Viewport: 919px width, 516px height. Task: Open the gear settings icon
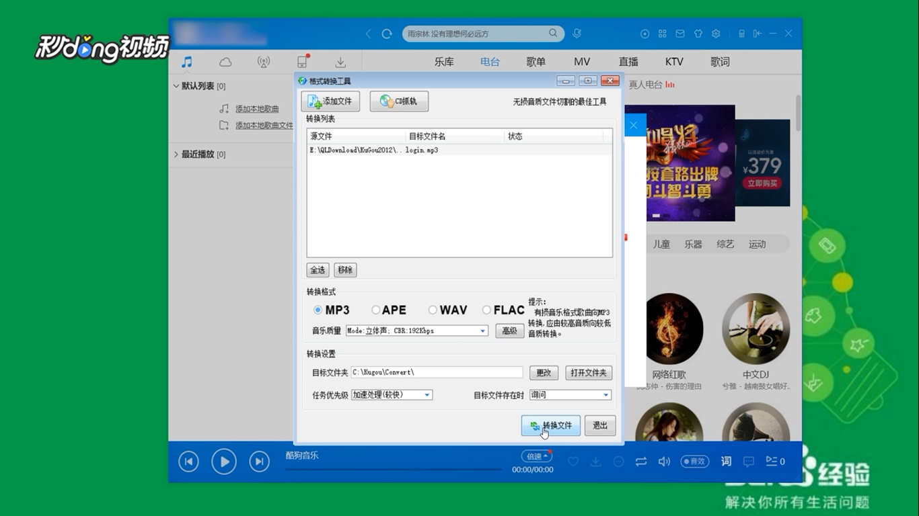coord(716,34)
